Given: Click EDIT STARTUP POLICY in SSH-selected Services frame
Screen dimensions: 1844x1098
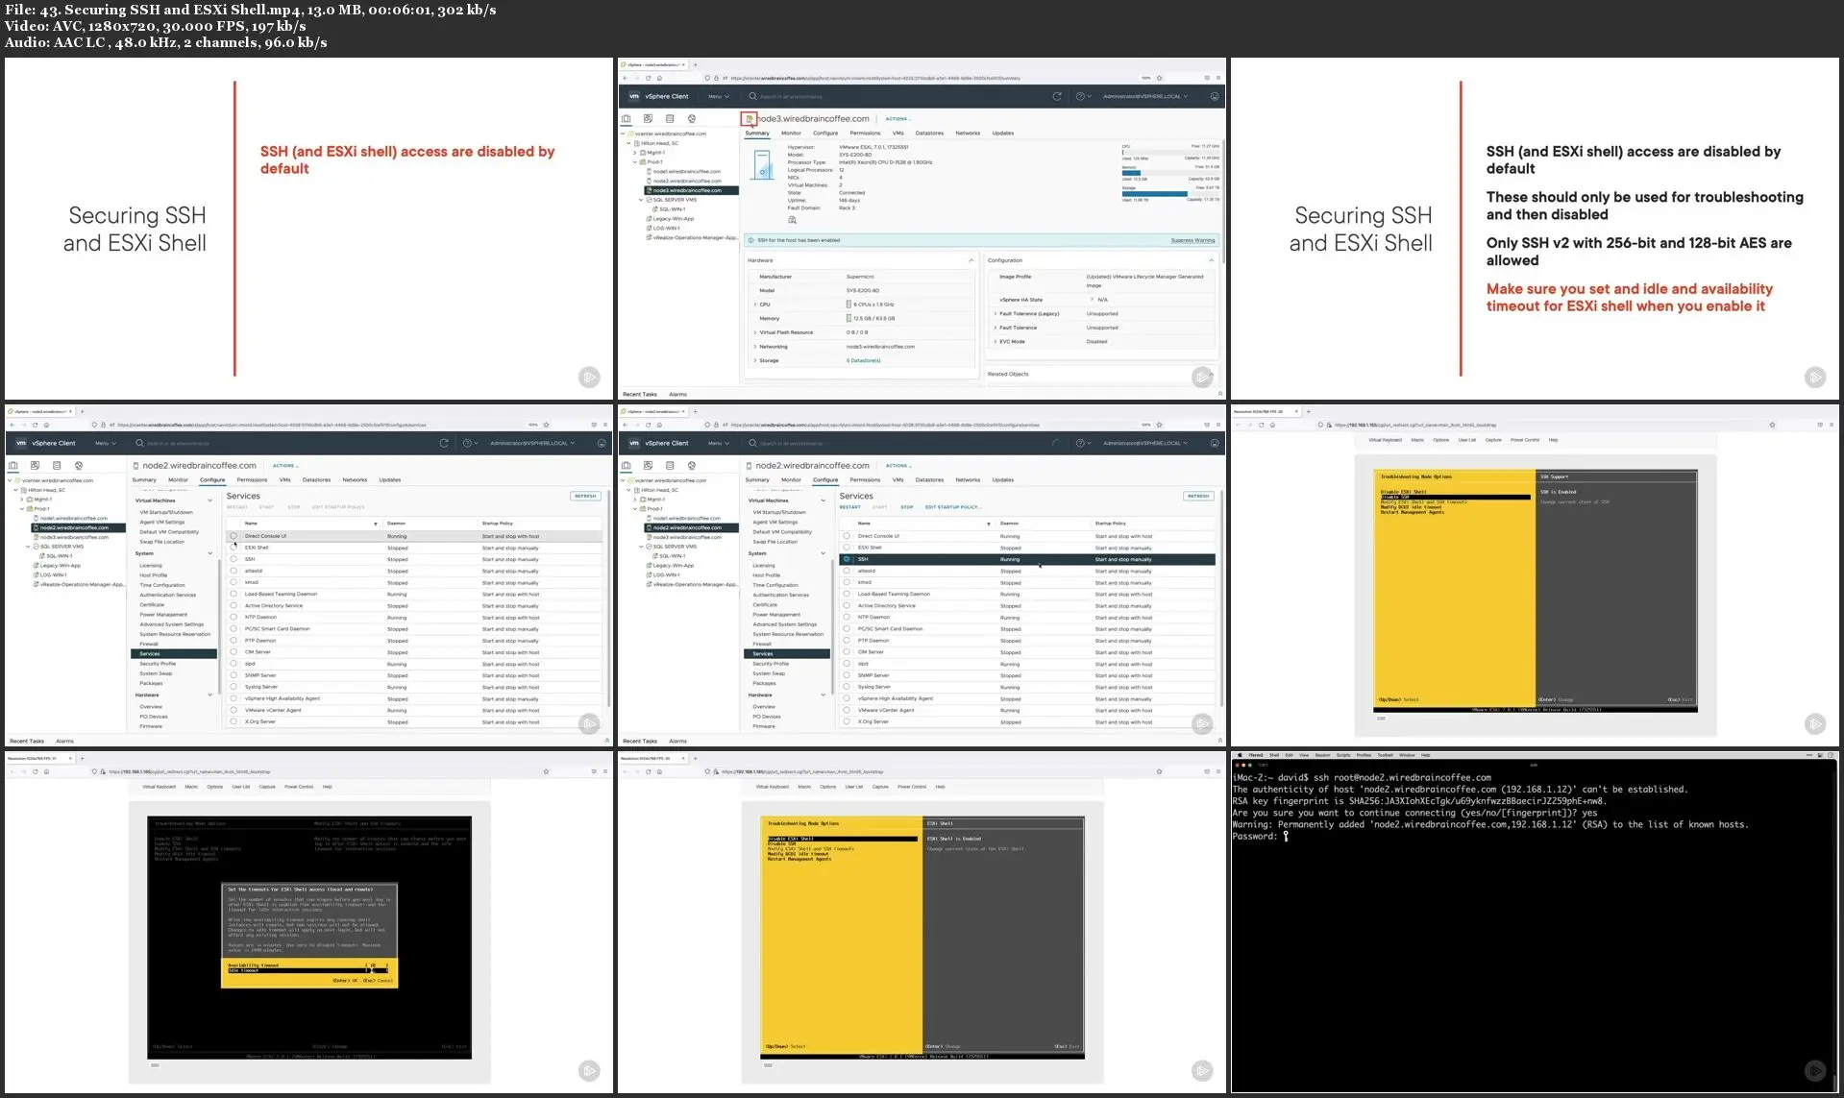Looking at the screenshot, I should 952,507.
